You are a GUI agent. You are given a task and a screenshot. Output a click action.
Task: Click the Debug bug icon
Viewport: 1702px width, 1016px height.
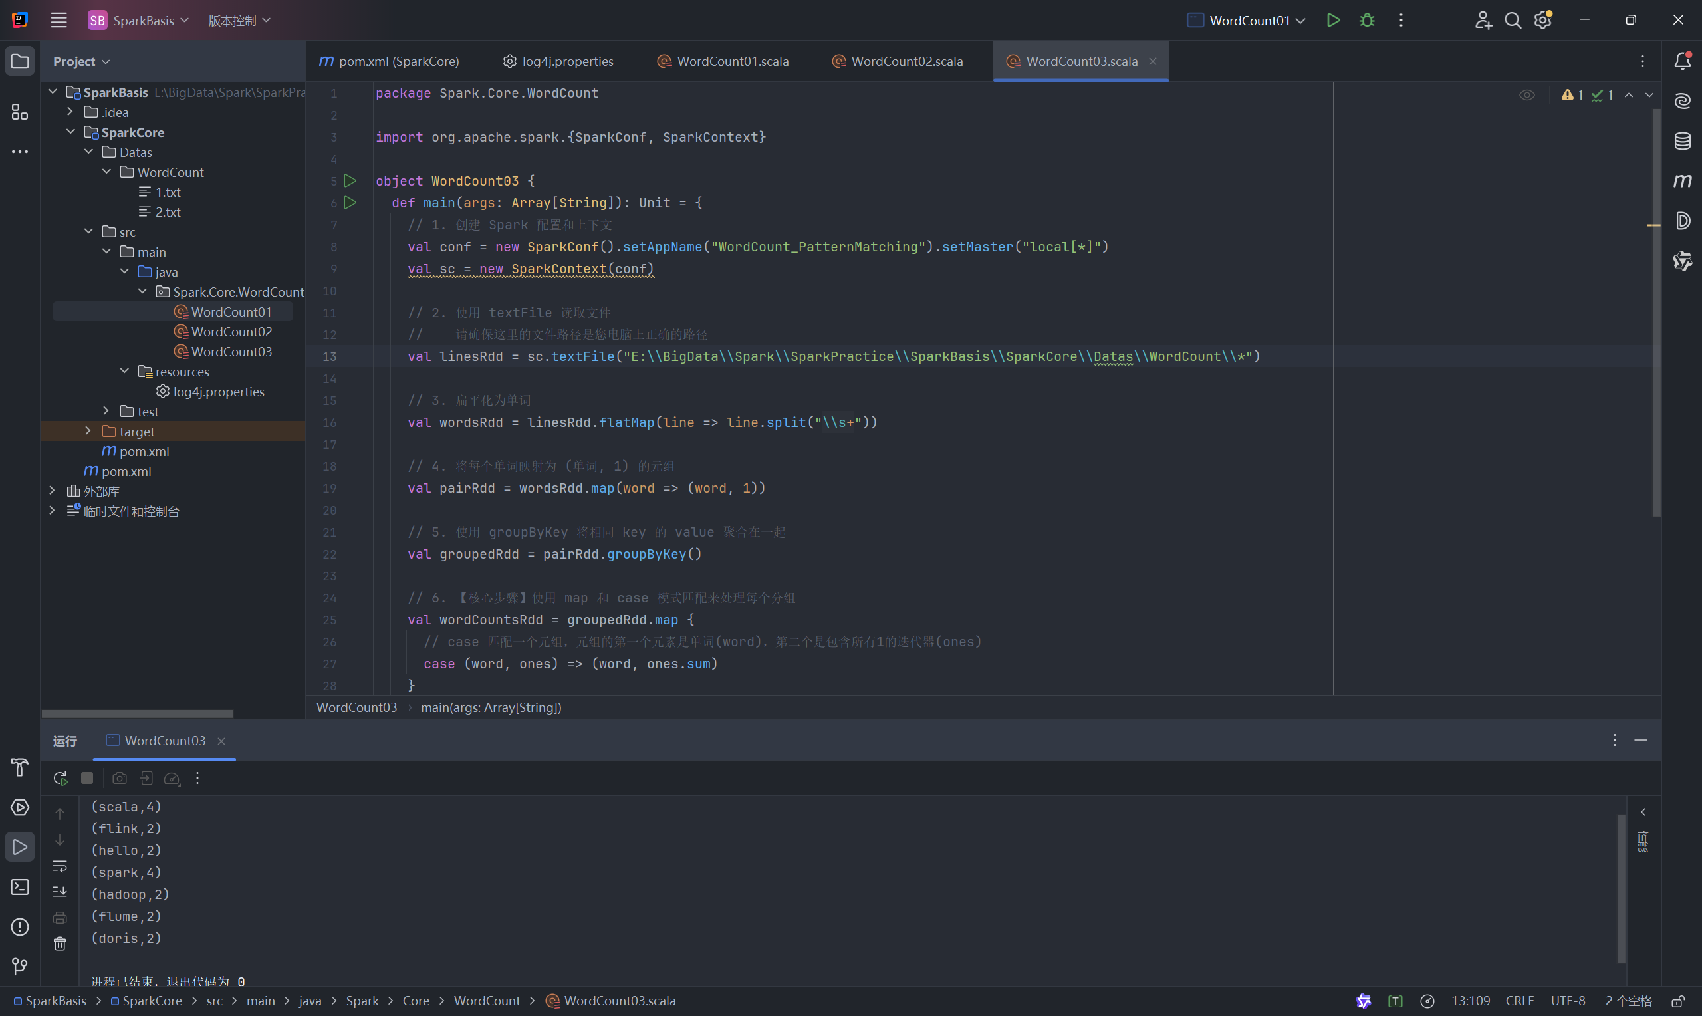coord(1367,21)
